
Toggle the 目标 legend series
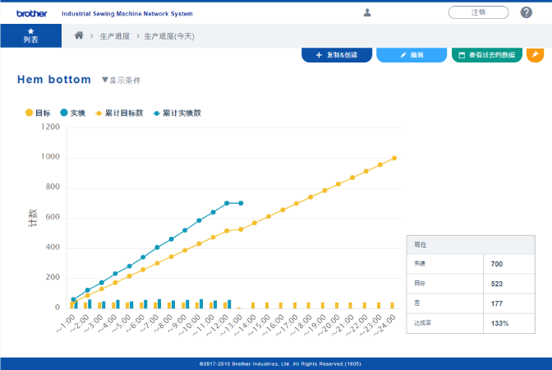click(38, 113)
